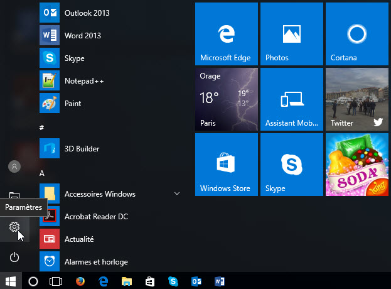The width and height of the screenshot is (391, 289).
Task: Open the Photos tile
Action: click(x=292, y=34)
